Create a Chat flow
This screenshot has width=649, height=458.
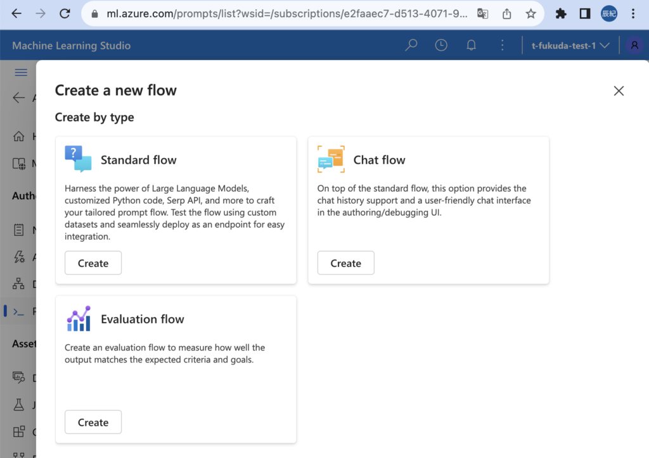345,263
